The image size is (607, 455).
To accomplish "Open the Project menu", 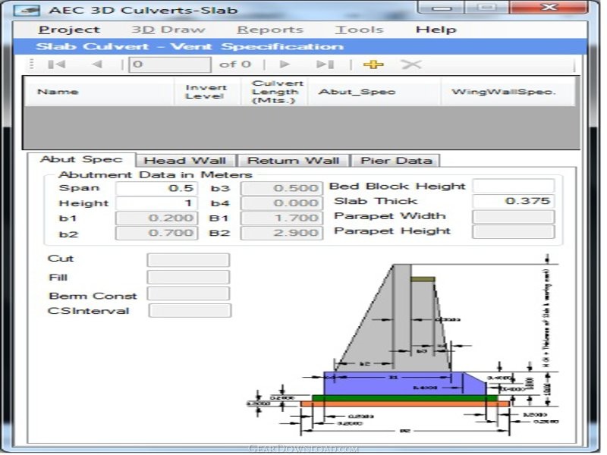I will pyautogui.click(x=69, y=30).
